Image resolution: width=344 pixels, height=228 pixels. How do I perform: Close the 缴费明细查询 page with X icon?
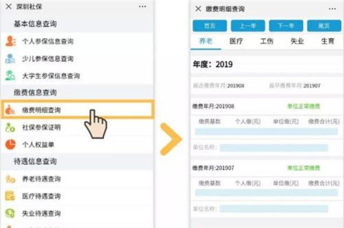(x=198, y=9)
